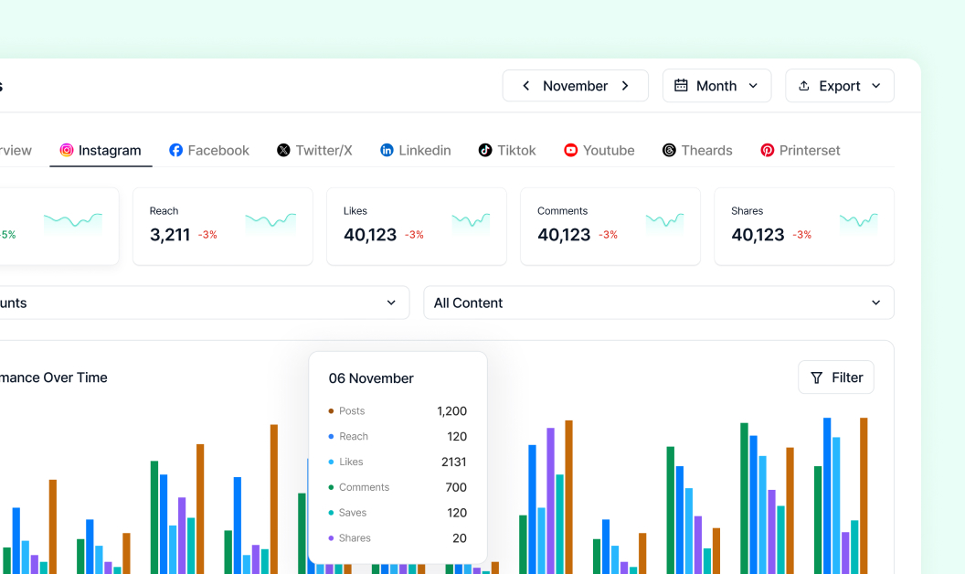Click the Posts row in tooltip
965x574 pixels.
pos(398,410)
